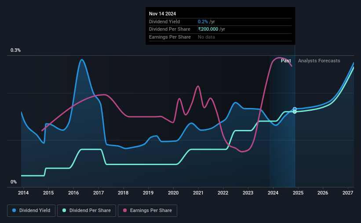Click the Past region label
The width and height of the screenshot is (361, 223).
286,61
